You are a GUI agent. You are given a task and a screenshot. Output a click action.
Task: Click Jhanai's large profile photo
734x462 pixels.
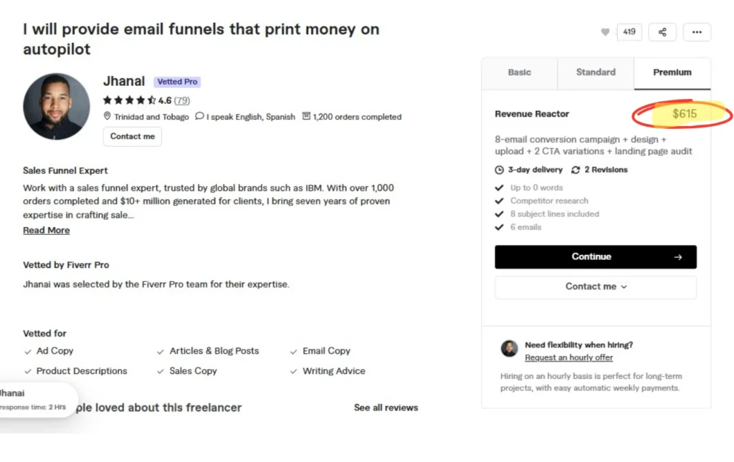[x=57, y=106]
